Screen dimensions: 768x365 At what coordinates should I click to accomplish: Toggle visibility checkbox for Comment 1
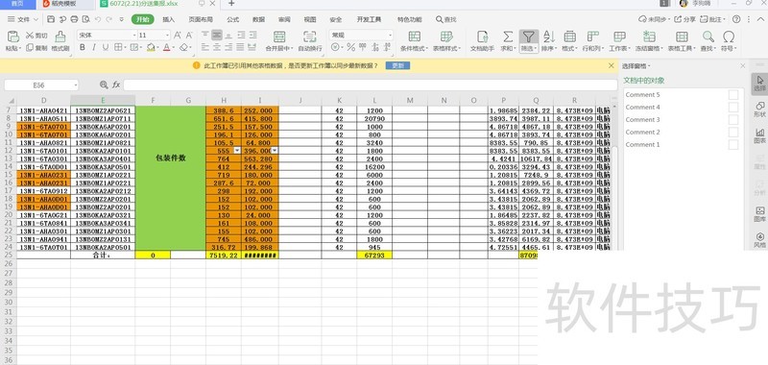[733, 144]
